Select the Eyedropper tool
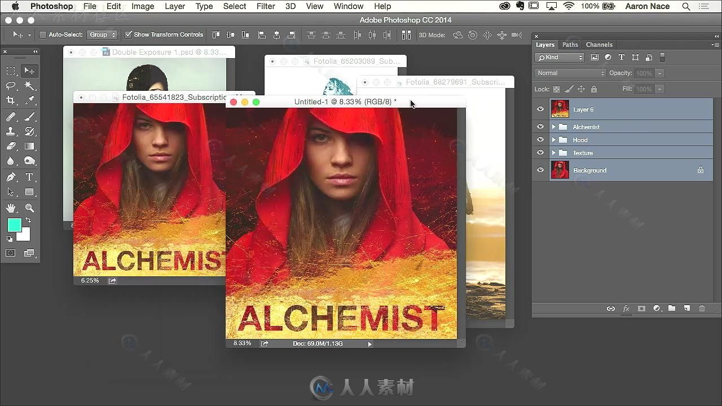Viewport: 722px width, 406px height. (x=29, y=100)
